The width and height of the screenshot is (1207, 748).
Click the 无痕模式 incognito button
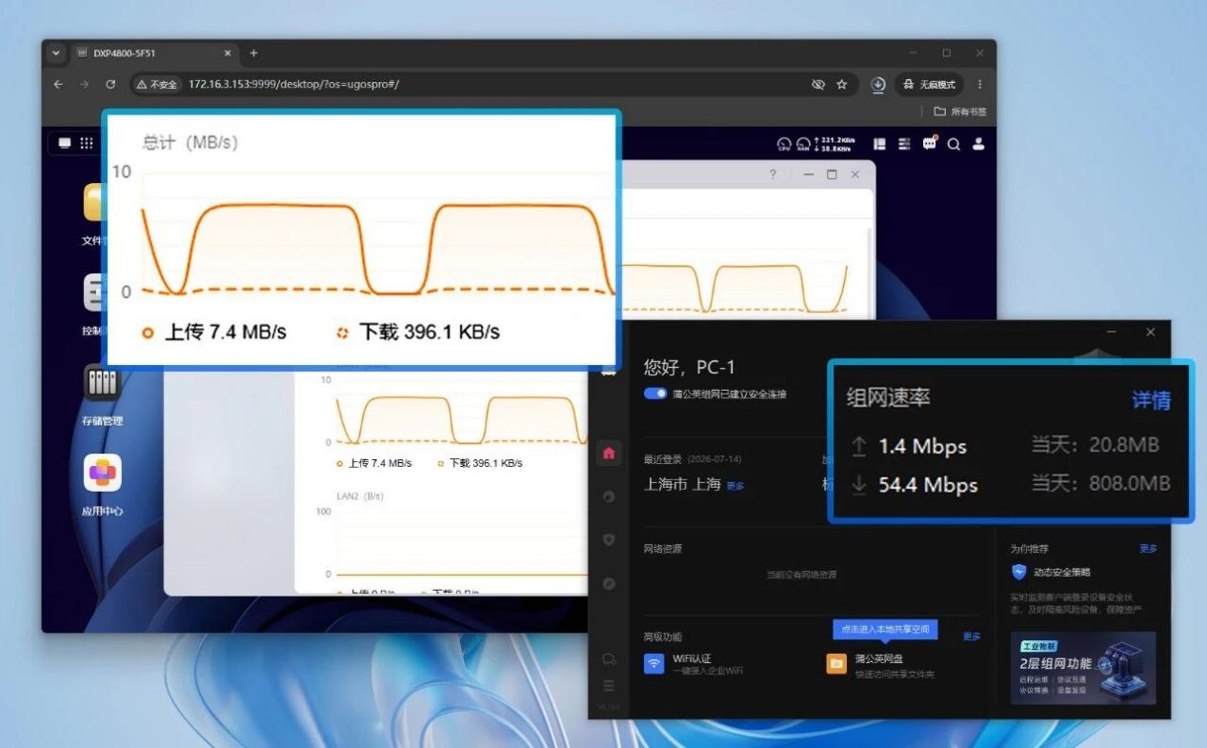coord(930,84)
